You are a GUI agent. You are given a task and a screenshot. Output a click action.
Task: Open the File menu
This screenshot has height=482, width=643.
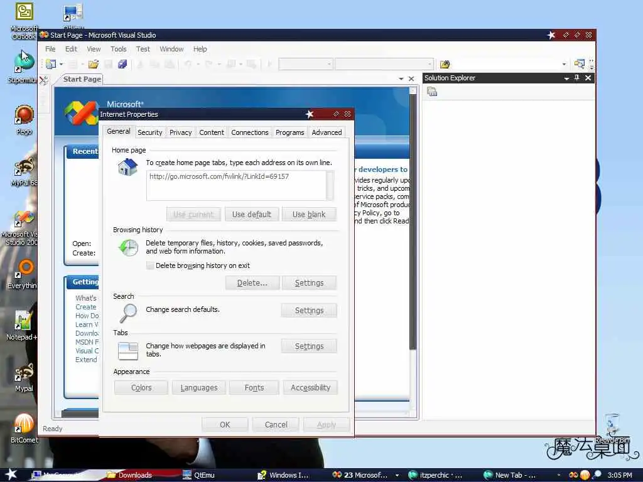50,49
